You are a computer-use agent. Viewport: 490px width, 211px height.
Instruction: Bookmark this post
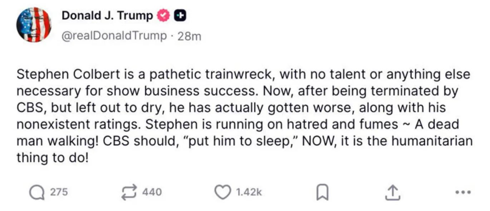tap(322, 192)
